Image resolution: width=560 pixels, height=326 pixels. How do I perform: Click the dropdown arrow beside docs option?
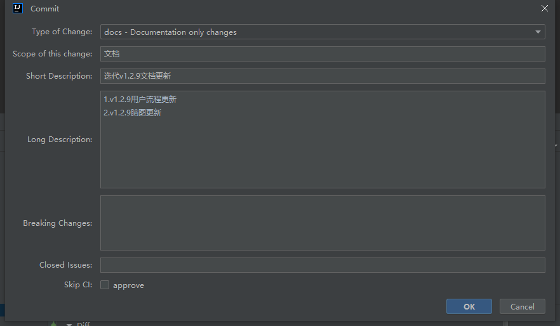[538, 32]
